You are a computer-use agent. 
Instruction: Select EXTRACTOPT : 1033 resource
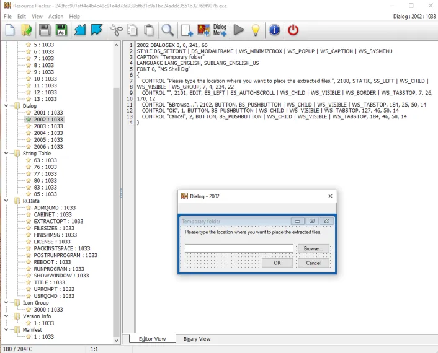tap(59, 221)
